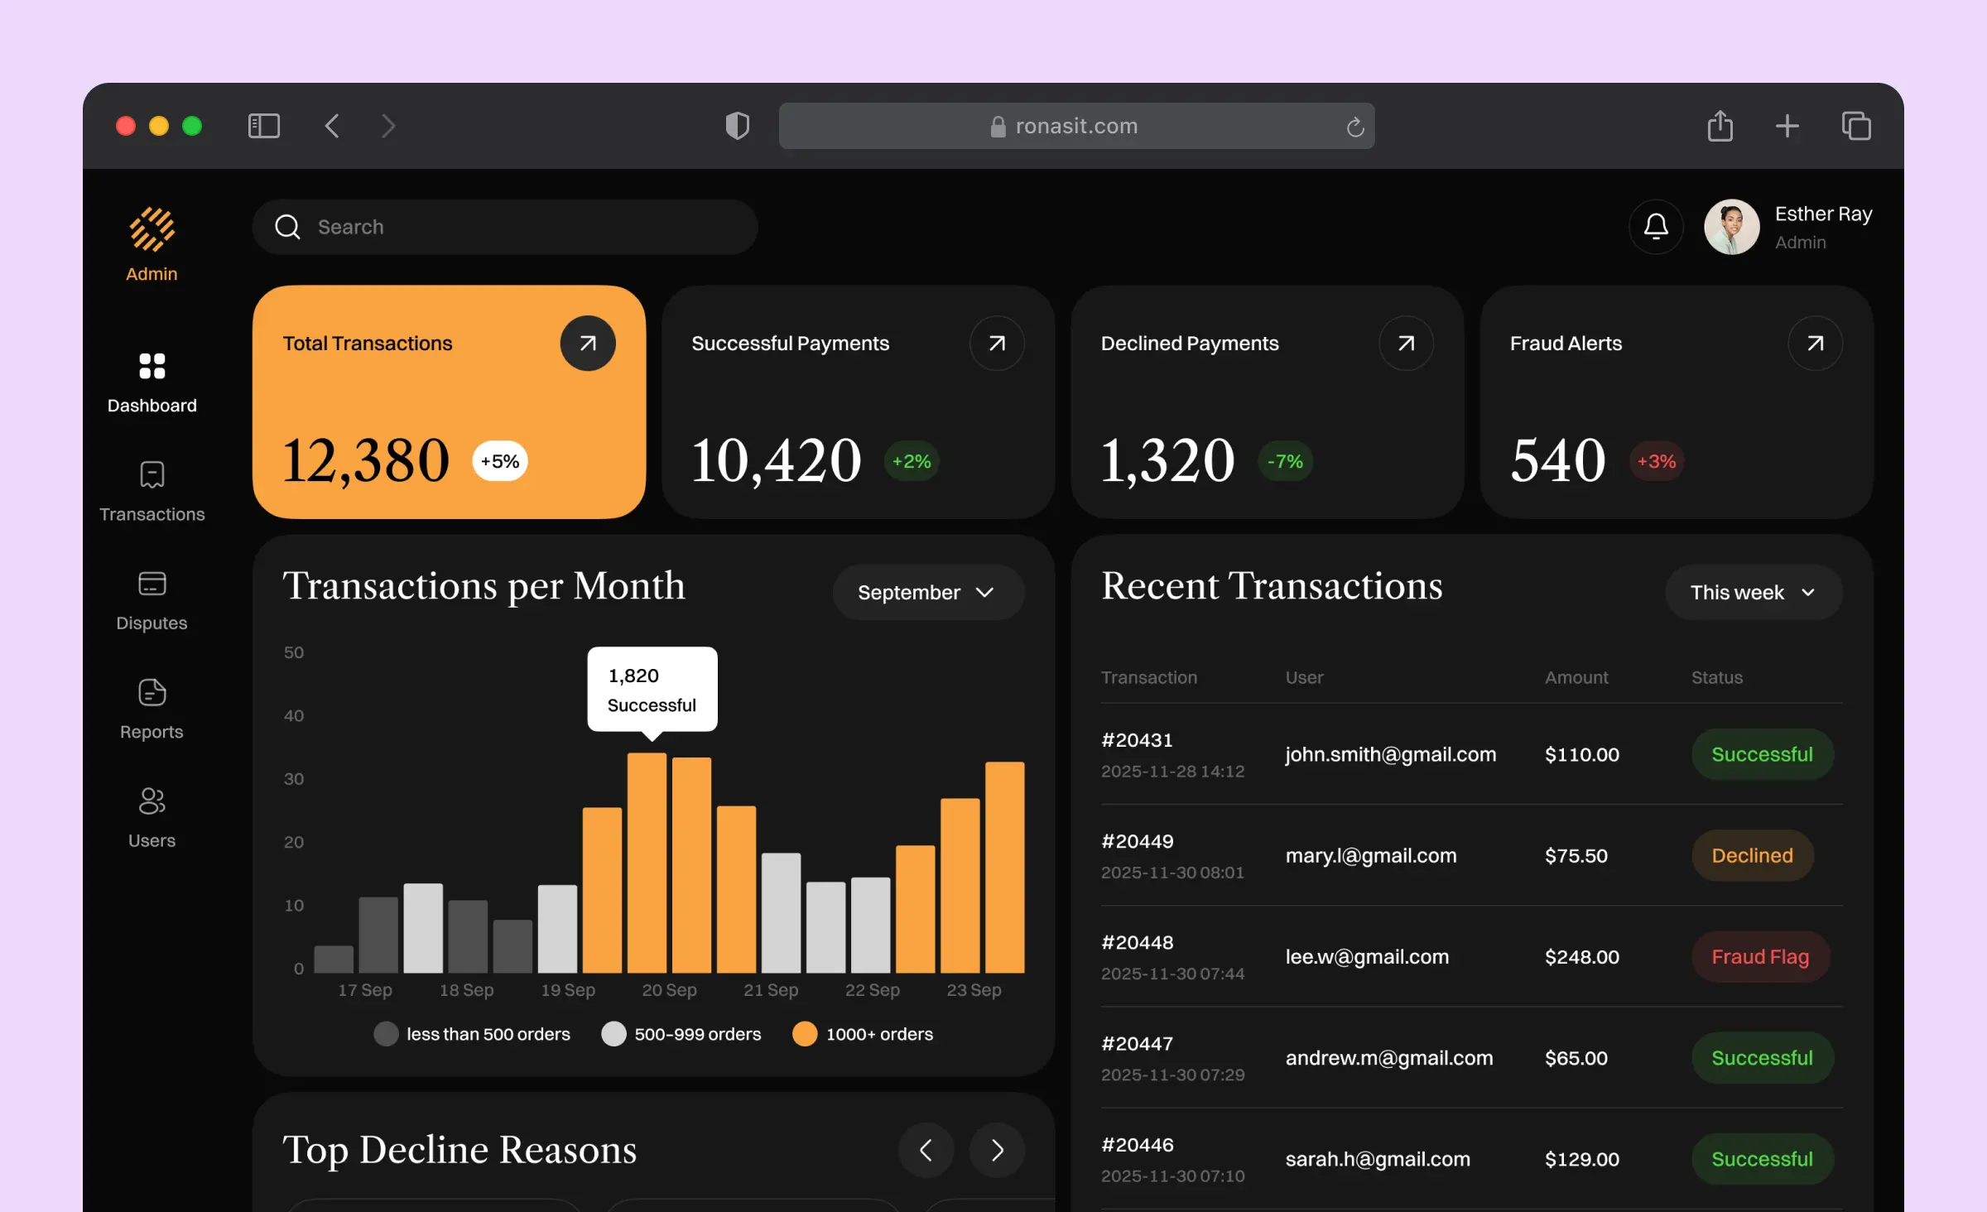Open Declined Payments arrow button
Screen dimensions: 1987x1212
pos(1406,344)
